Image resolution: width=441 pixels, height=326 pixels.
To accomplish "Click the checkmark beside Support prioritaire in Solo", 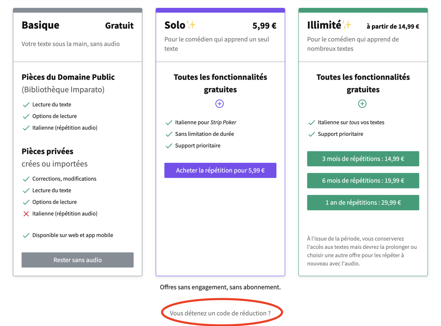I will coord(169,146).
